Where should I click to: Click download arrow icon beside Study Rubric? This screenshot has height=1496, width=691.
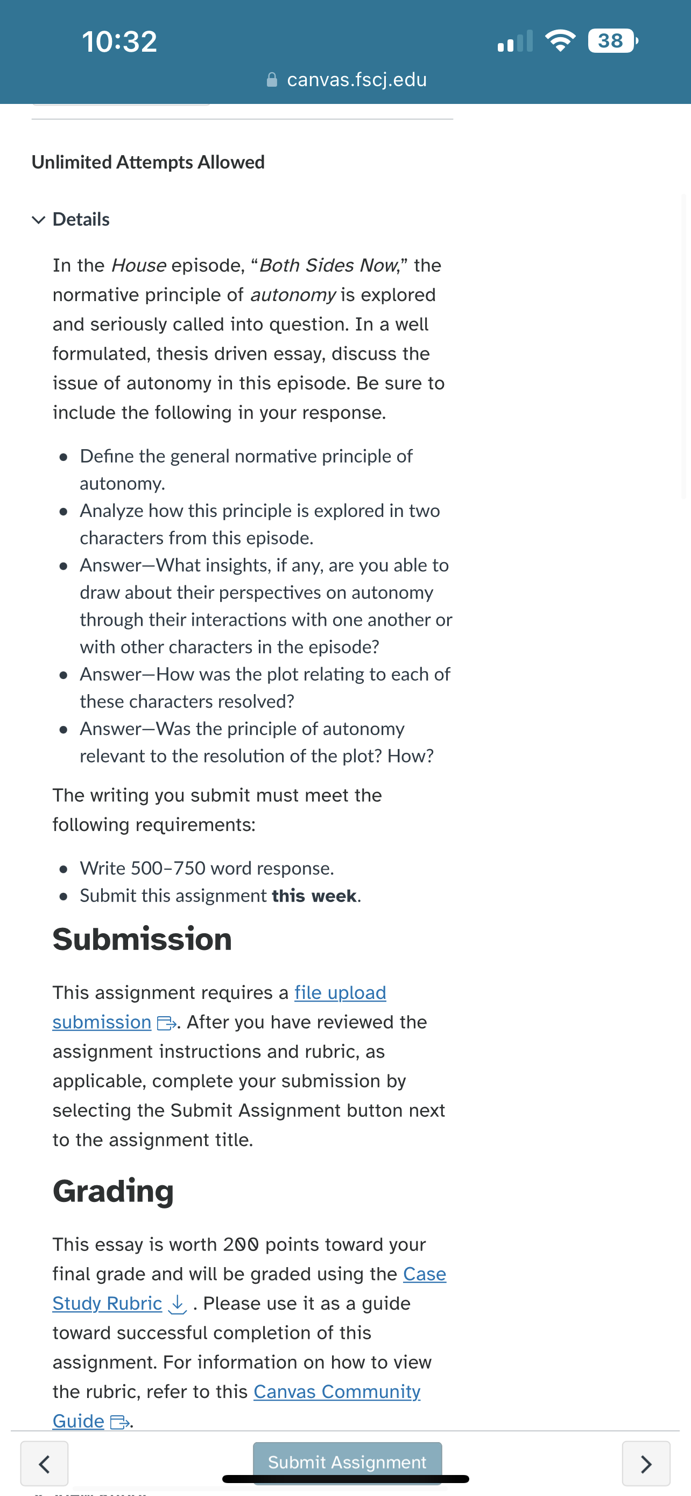[177, 1304]
